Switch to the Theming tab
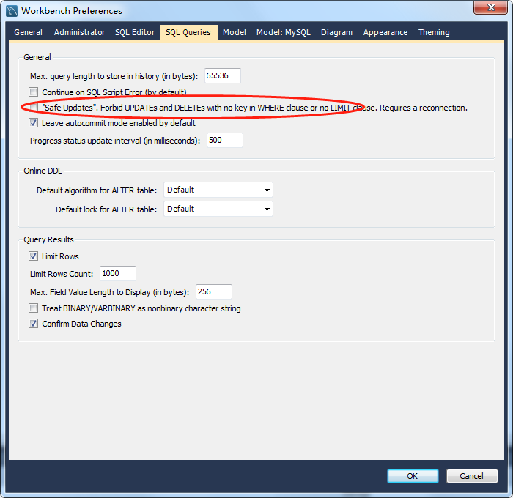The image size is (513, 498). [434, 32]
